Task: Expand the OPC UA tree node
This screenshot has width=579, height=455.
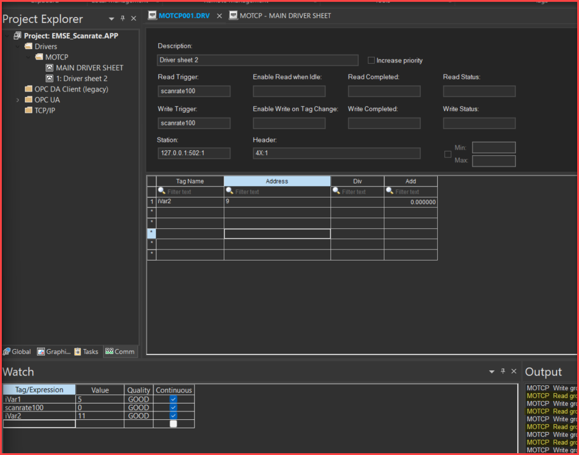Action: 18,100
